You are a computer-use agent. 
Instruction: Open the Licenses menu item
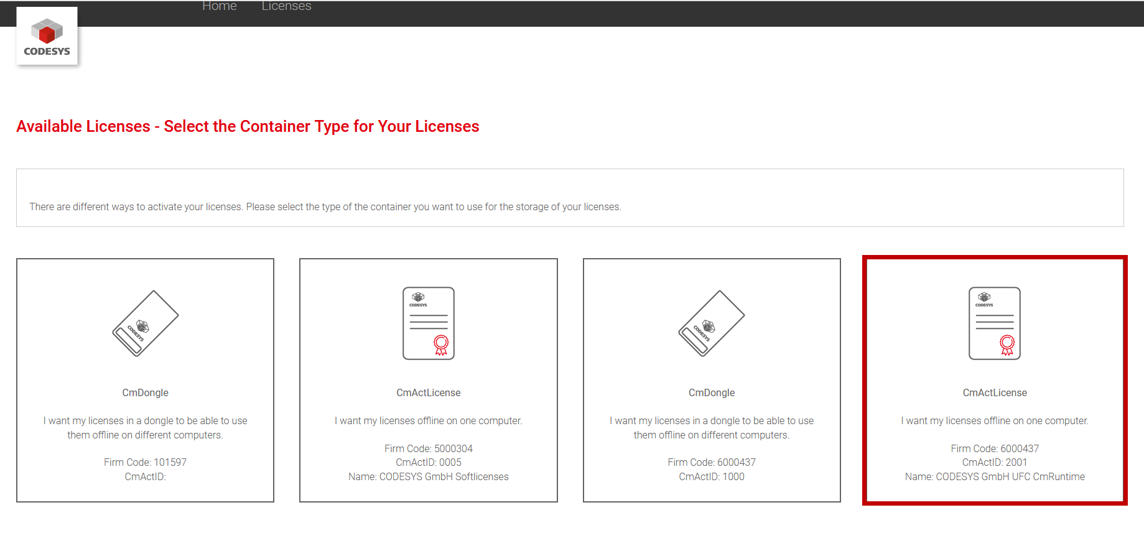tap(286, 6)
